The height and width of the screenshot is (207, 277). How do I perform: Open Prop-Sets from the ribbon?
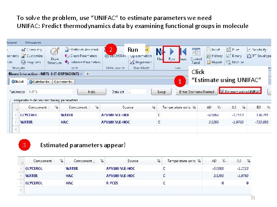(31, 62)
